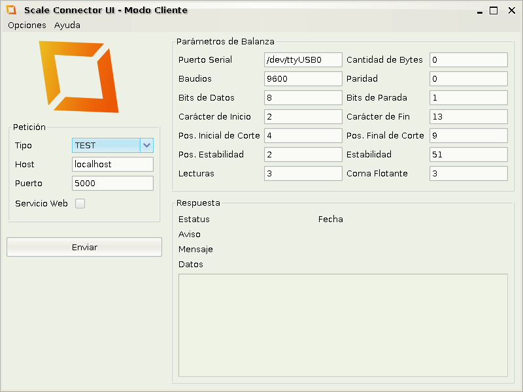The image size is (523, 392).
Task: Click the Coma Flotante field
Action: pos(468,173)
